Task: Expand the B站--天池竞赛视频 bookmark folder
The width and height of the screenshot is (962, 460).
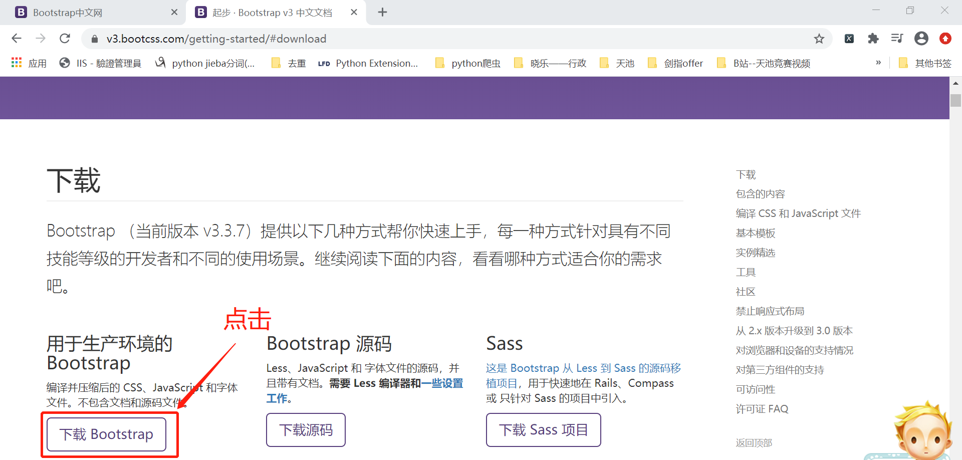Action: point(764,63)
